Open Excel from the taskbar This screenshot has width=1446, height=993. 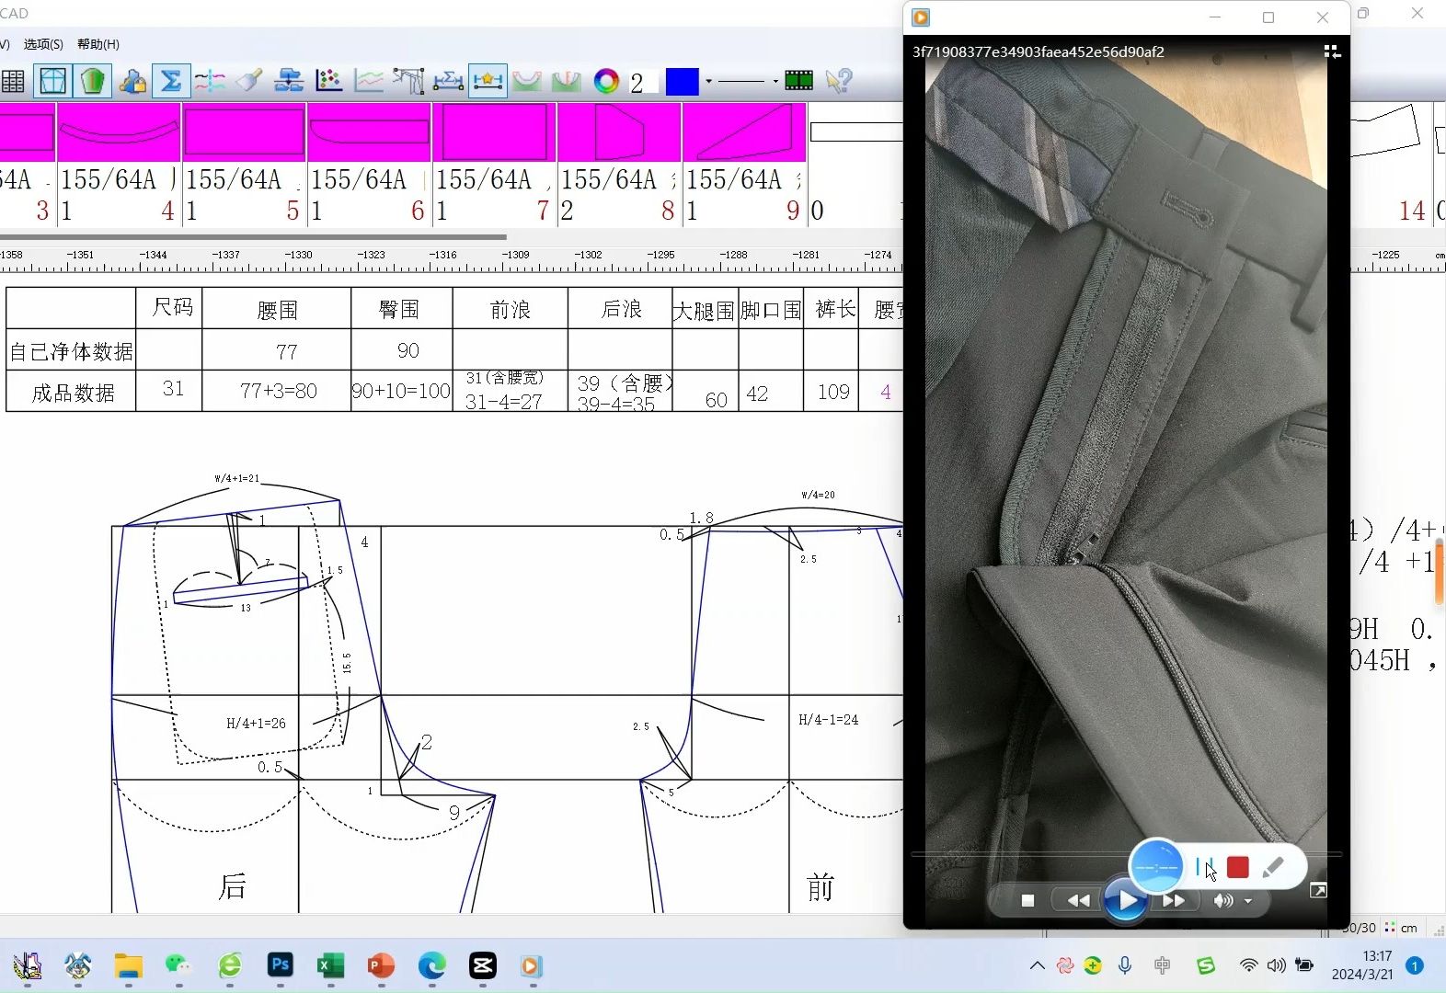coord(330,965)
